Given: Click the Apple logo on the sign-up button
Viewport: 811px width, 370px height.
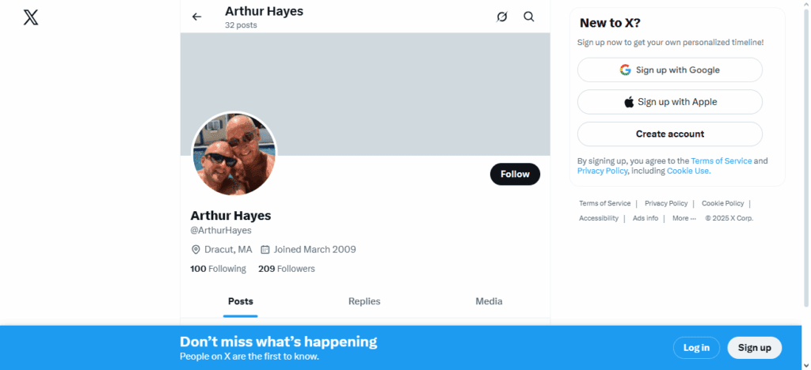Looking at the screenshot, I should click(x=629, y=102).
